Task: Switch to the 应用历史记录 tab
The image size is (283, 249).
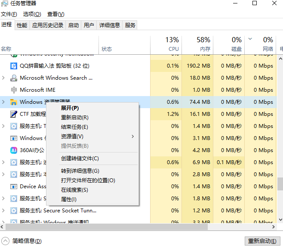Action: (x=48, y=25)
